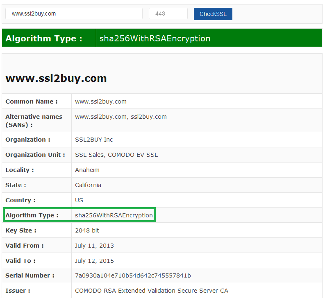Image resolution: width=325 pixels, height=298 pixels.
Task: Focus the port field showing 443
Action: 168,14
